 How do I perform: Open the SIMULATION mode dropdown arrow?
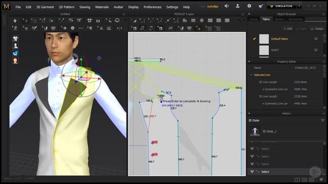(x=299, y=6)
